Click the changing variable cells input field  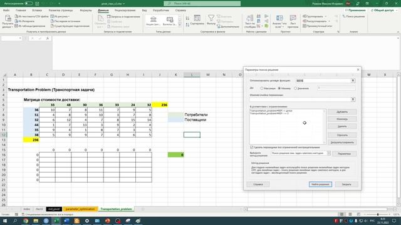pos(300,99)
